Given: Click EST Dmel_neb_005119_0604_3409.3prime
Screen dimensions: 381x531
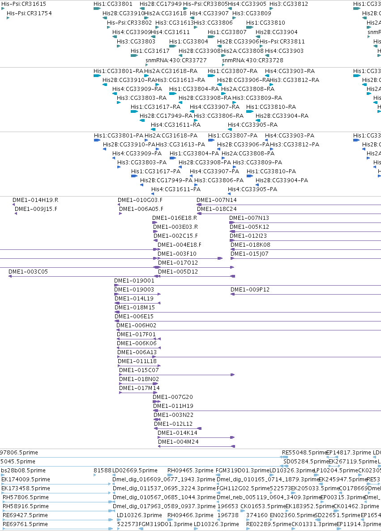Looking at the screenshot, I should (269, 497).
